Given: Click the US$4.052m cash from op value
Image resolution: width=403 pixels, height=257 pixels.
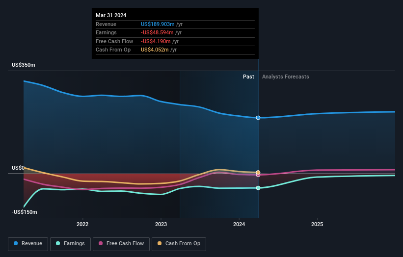Looking at the screenshot, I should [155, 50].
